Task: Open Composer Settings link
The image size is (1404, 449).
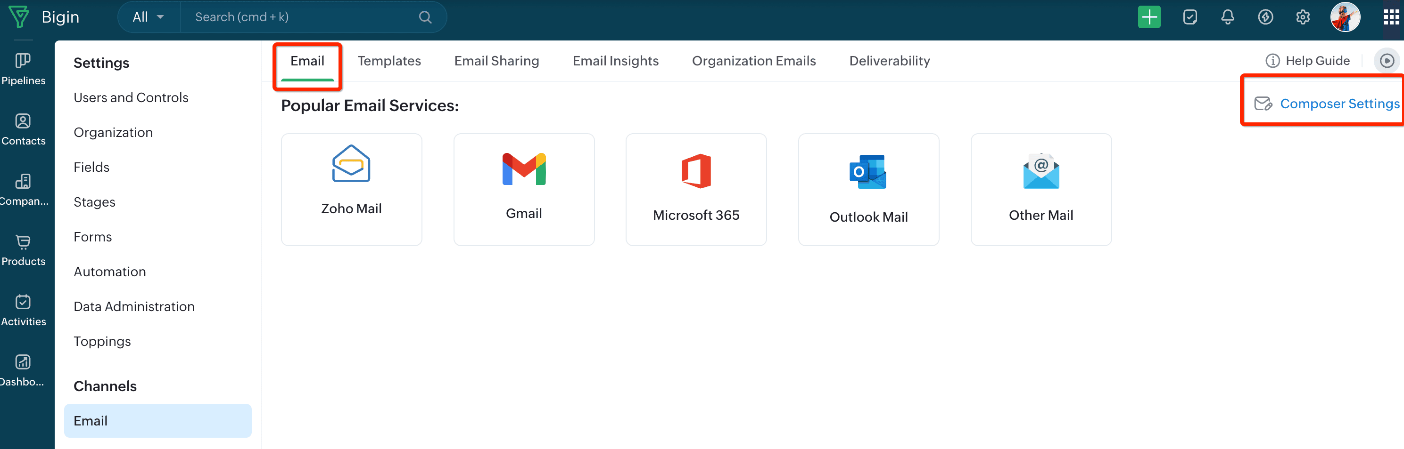Action: (x=1340, y=104)
